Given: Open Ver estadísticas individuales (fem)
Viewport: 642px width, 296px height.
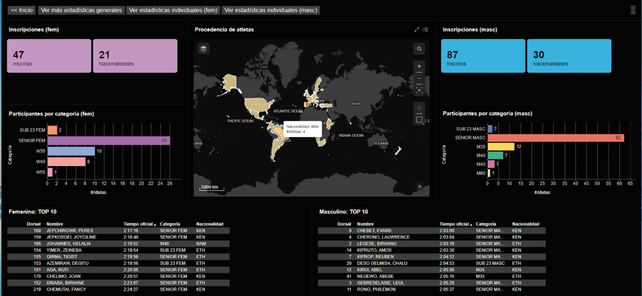Looking at the screenshot, I should click(173, 10).
